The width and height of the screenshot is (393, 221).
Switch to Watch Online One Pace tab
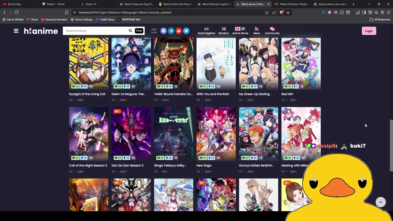(175, 4)
